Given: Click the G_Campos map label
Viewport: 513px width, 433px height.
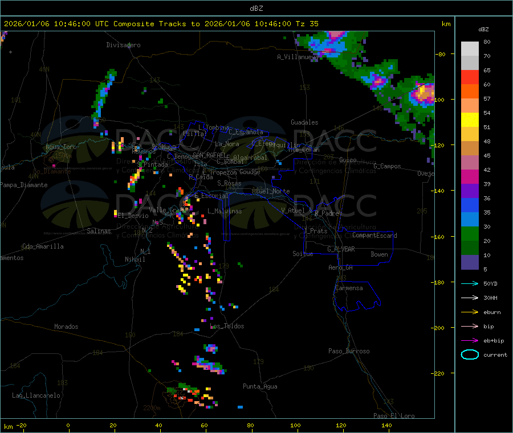Looking at the screenshot, I should tap(387, 166).
